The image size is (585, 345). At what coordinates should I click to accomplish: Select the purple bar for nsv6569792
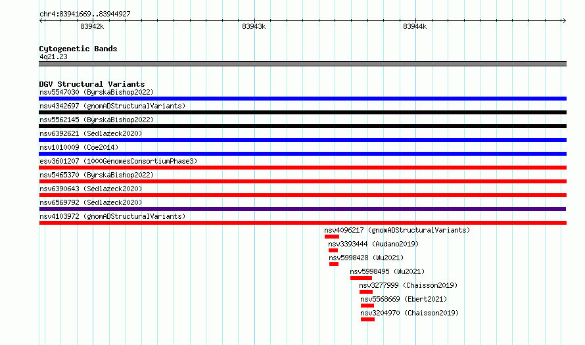pos(302,209)
